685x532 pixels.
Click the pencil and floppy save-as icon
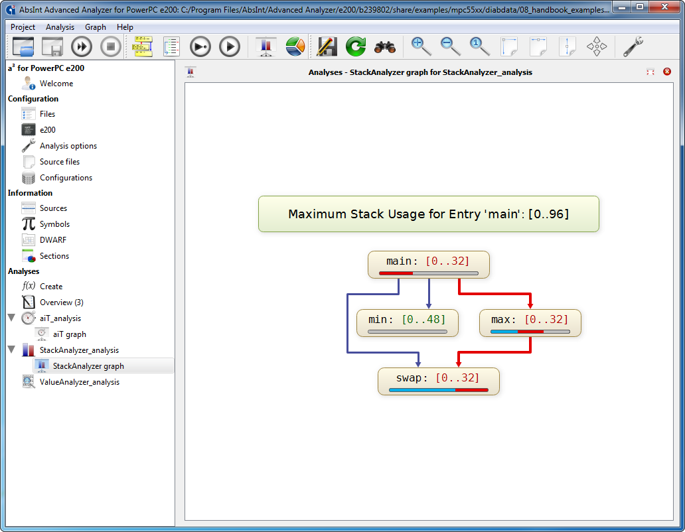point(327,46)
